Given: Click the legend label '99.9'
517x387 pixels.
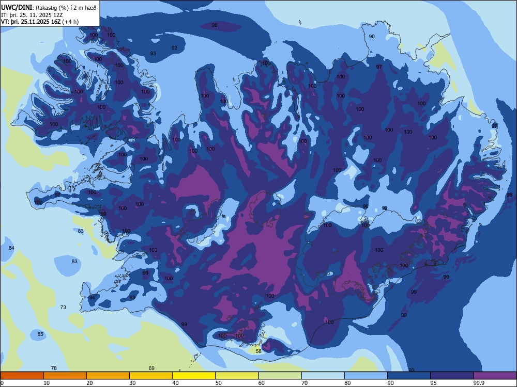Looking at the screenshot, I should tap(478, 383).
